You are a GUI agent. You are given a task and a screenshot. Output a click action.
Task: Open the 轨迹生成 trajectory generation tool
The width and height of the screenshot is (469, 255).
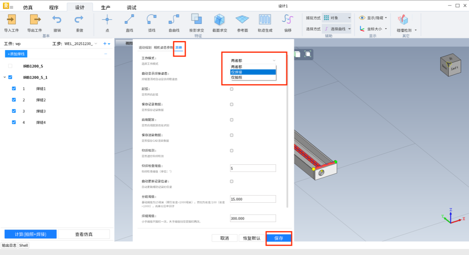point(265,20)
